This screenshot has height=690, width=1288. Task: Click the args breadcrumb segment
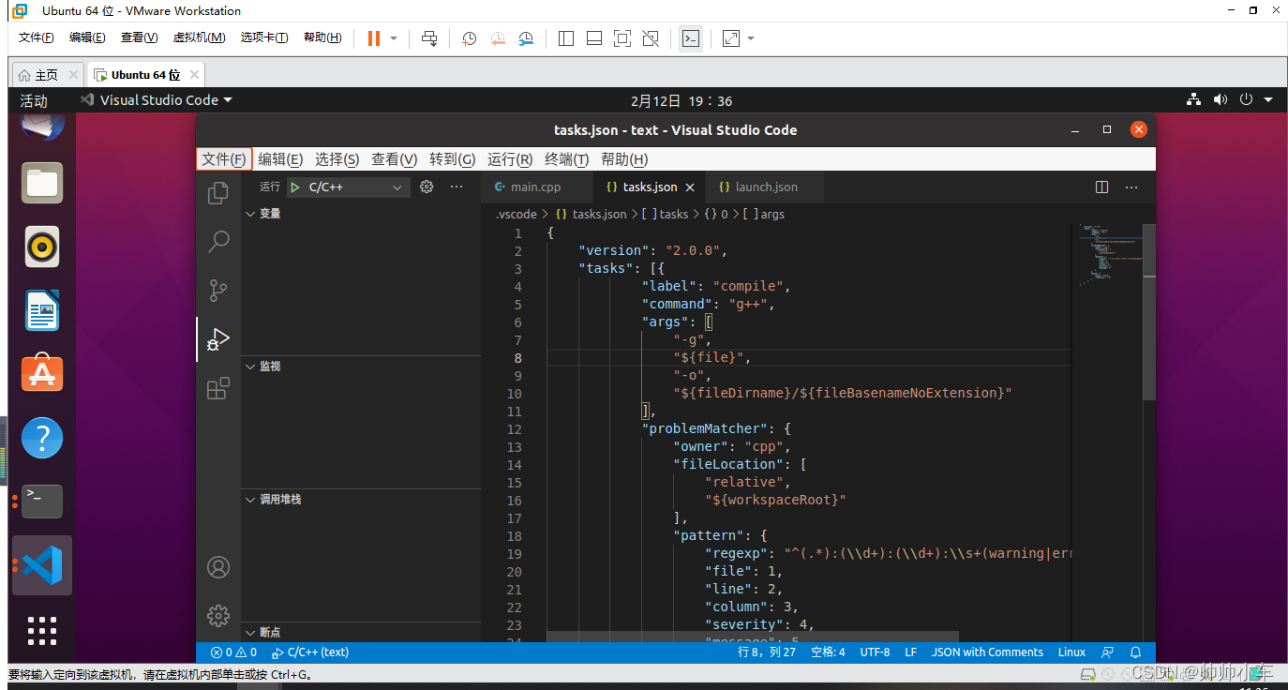pyautogui.click(x=764, y=215)
